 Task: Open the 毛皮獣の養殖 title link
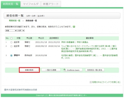(89, 57)
